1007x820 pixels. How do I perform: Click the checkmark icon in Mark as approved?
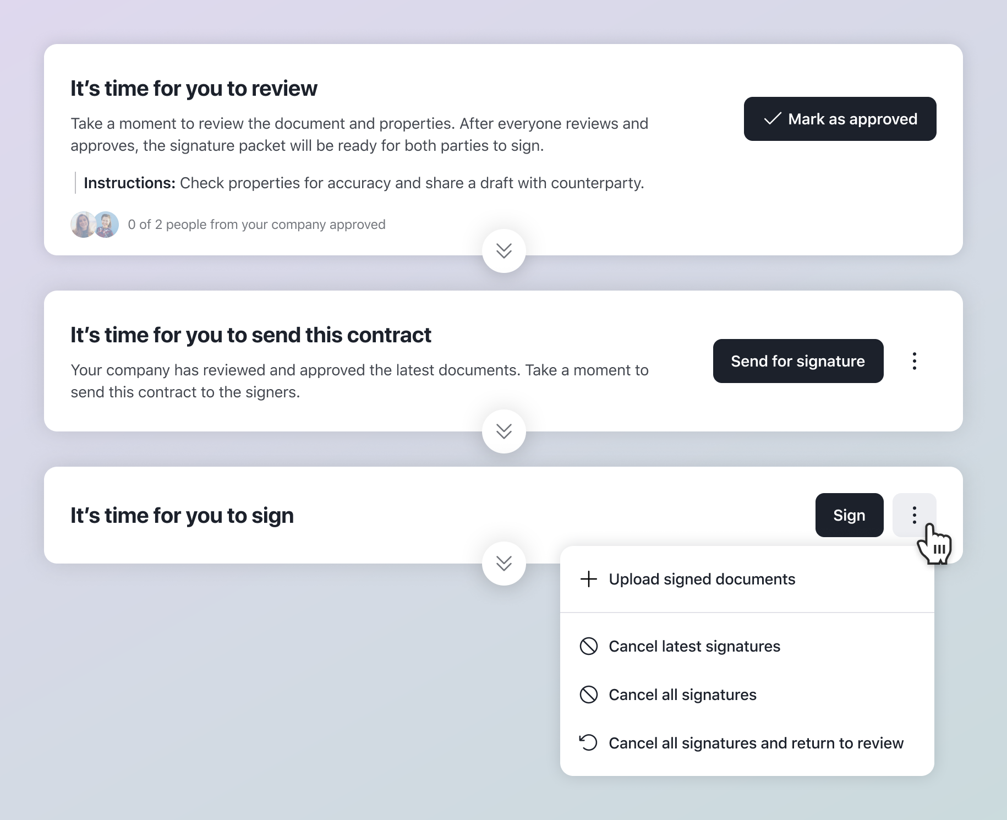click(x=773, y=119)
